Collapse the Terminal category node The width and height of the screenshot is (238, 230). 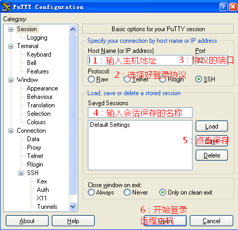pyautogui.click(x=11, y=46)
